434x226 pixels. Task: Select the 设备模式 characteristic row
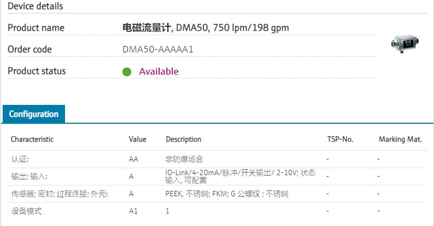26,211
